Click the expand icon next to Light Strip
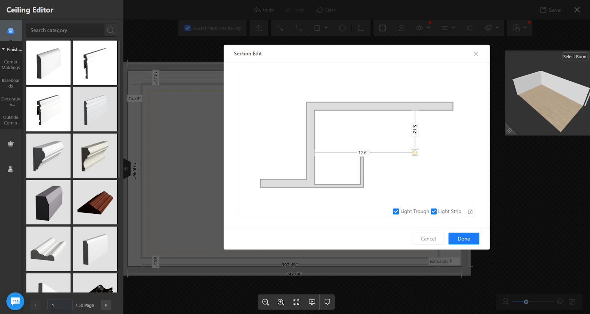Viewport: 590px width, 314px height. point(470,212)
